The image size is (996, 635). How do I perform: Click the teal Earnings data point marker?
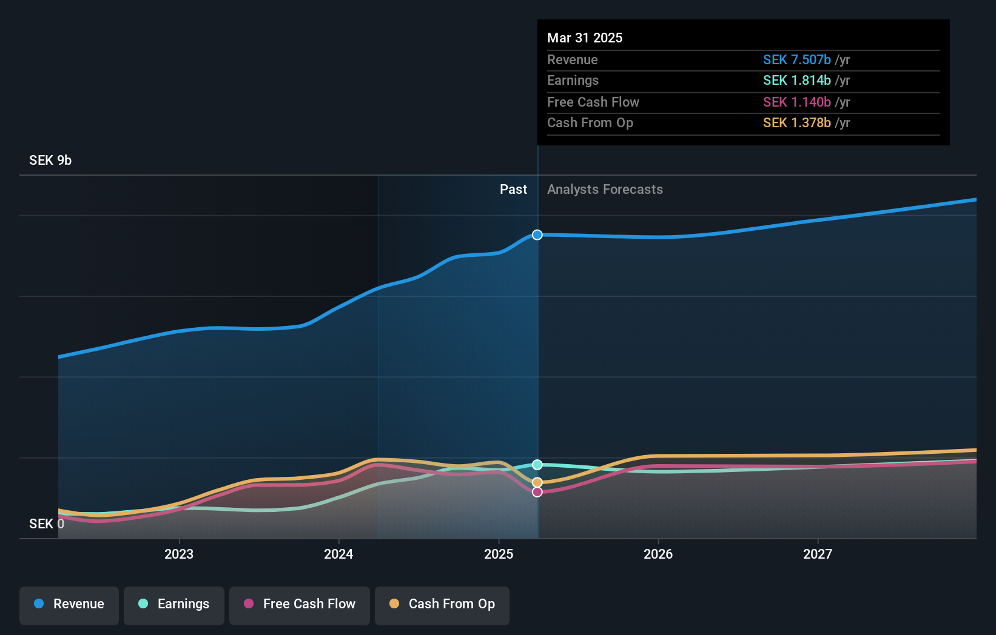[537, 465]
